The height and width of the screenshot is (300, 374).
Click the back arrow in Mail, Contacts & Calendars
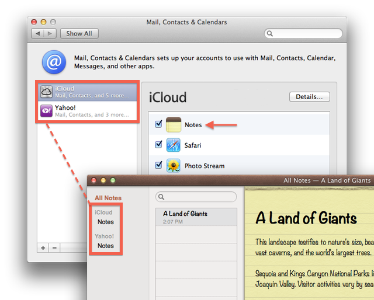(x=37, y=34)
